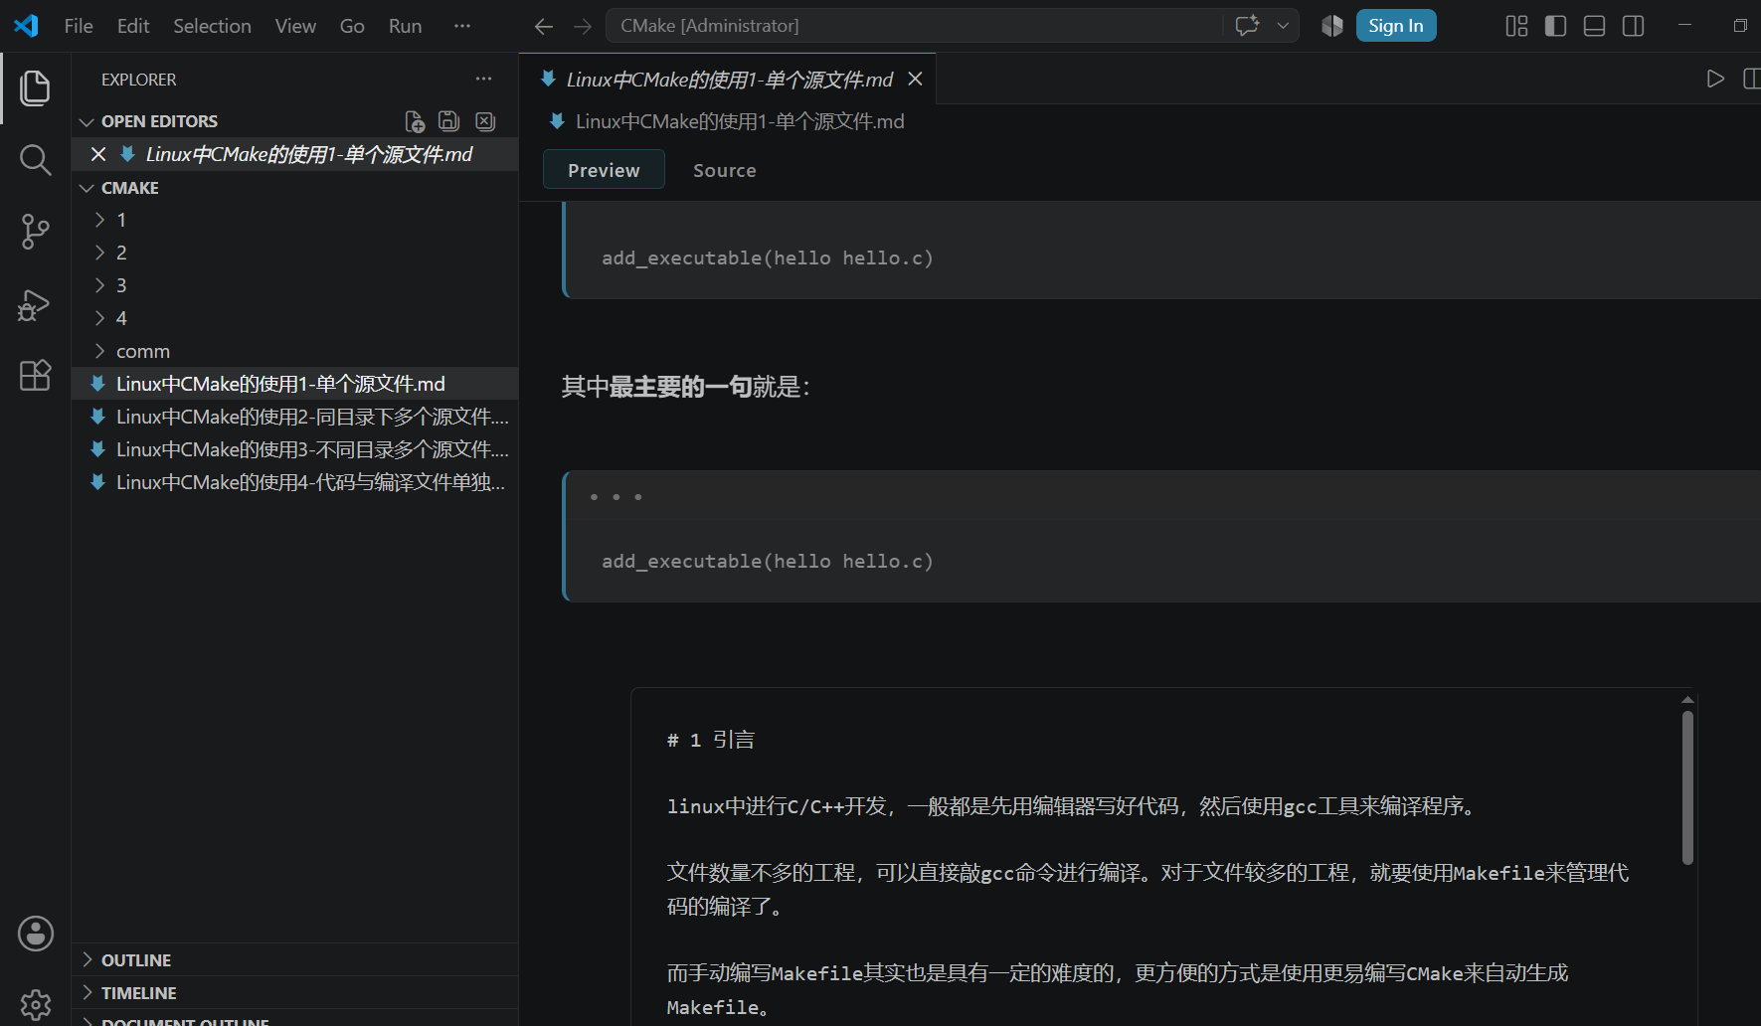Open the chat icon in title bar
This screenshot has width=1761, height=1026.
1247,26
